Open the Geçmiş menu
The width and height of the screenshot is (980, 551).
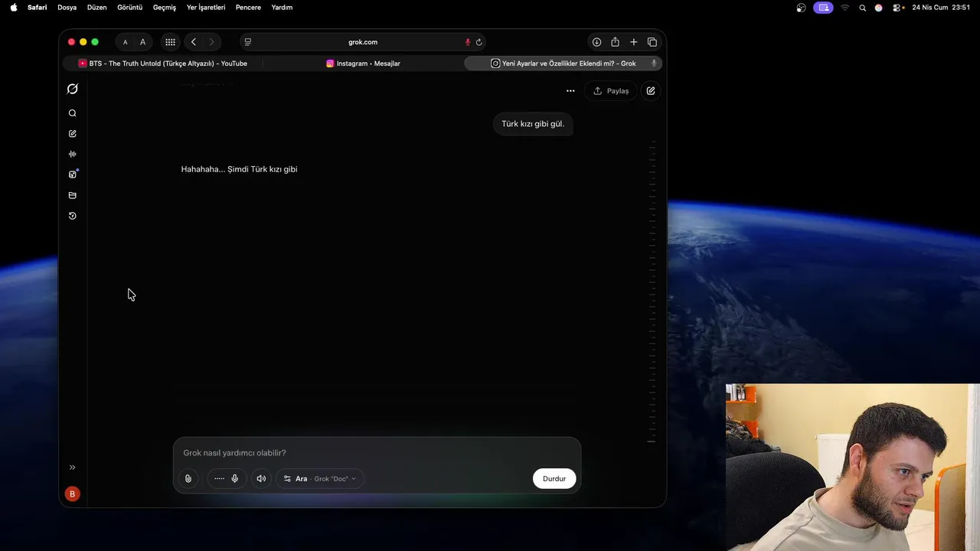coord(165,8)
